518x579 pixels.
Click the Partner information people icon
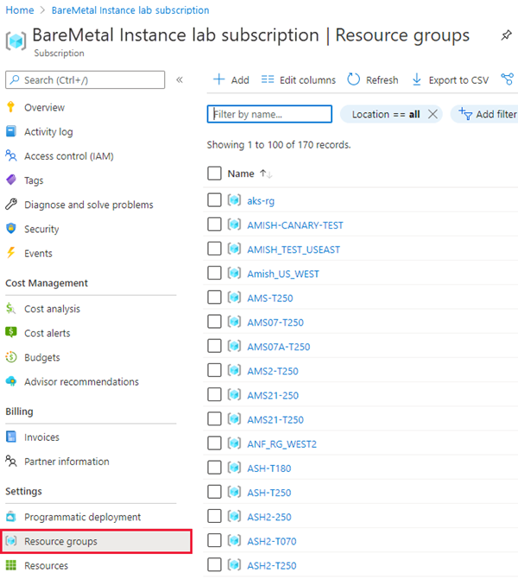coord(11,461)
